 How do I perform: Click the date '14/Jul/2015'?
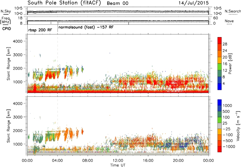[193, 3]
